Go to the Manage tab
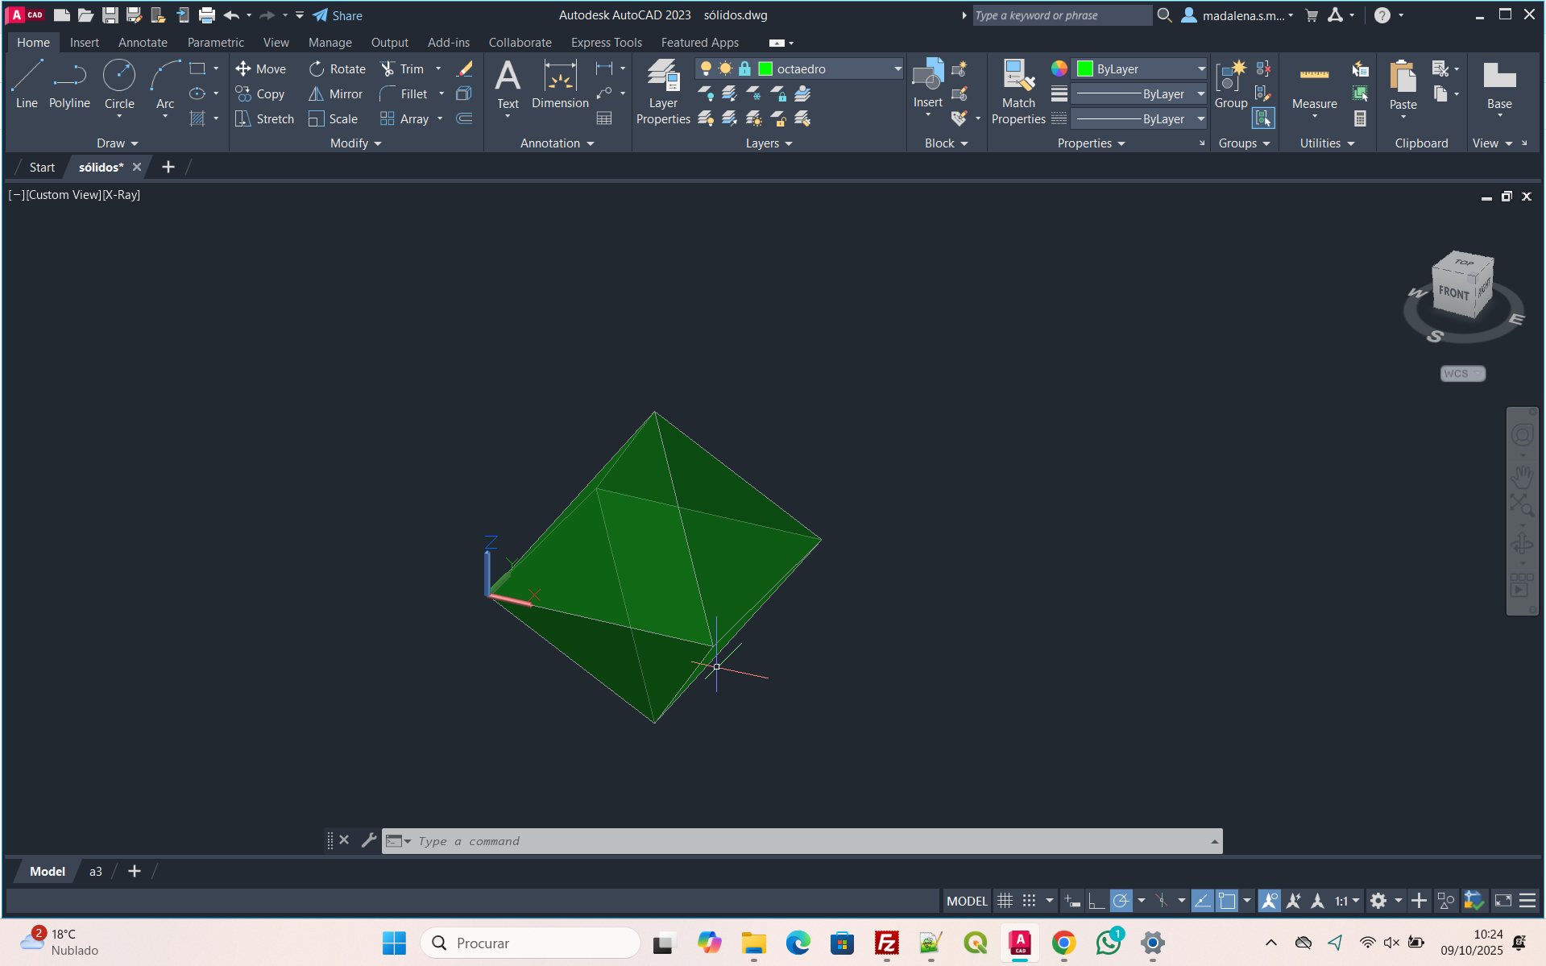 point(330,43)
